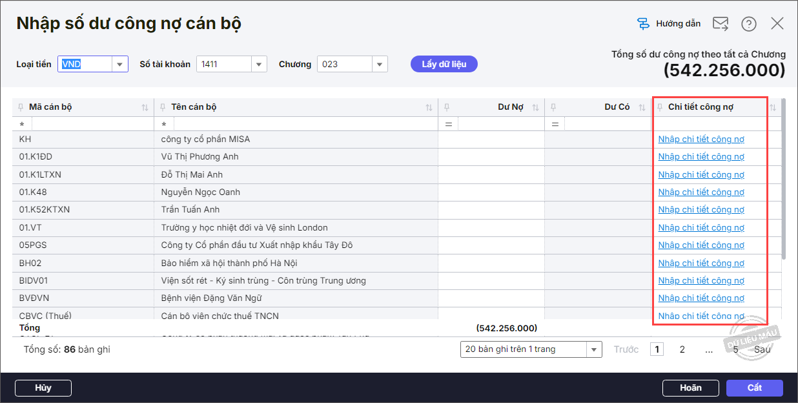Click the Trước previous page button

coord(626,349)
